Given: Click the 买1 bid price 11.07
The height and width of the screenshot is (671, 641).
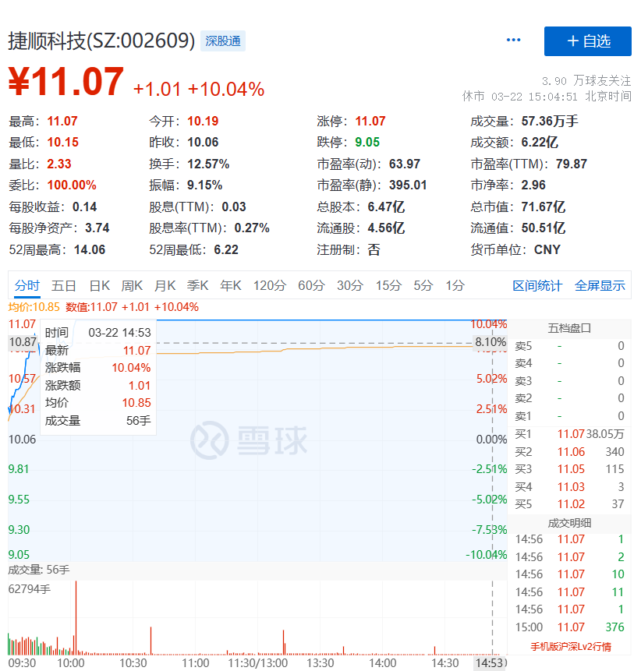Looking at the screenshot, I should click(x=569, y=433).
